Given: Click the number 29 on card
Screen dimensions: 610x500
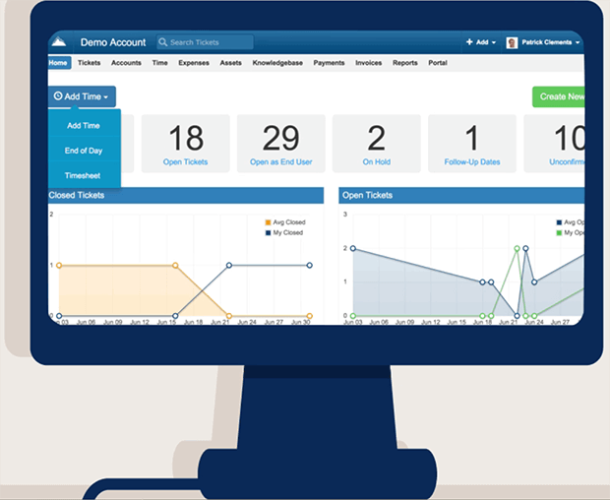Looking at the screenshot, I should (x=280, y=138).
